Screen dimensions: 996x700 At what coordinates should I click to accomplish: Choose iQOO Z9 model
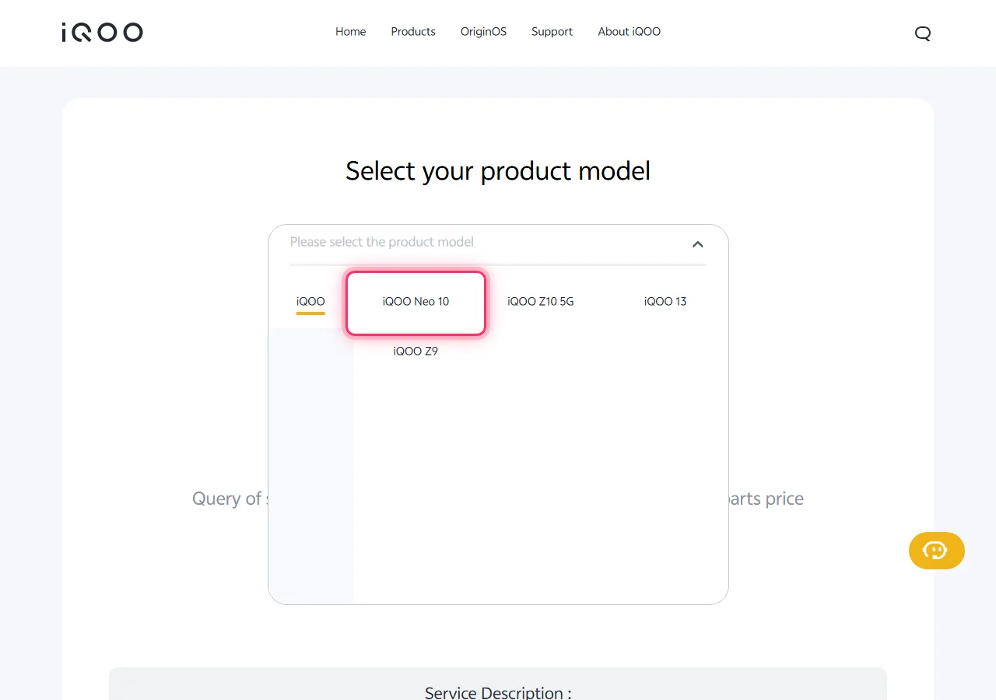tap(416, 352)
